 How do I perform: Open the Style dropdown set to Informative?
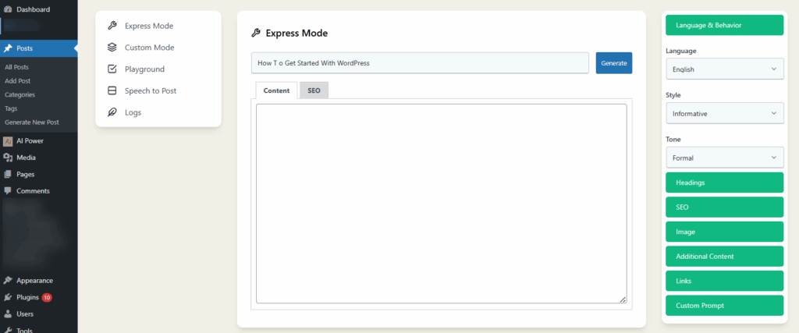725,113
